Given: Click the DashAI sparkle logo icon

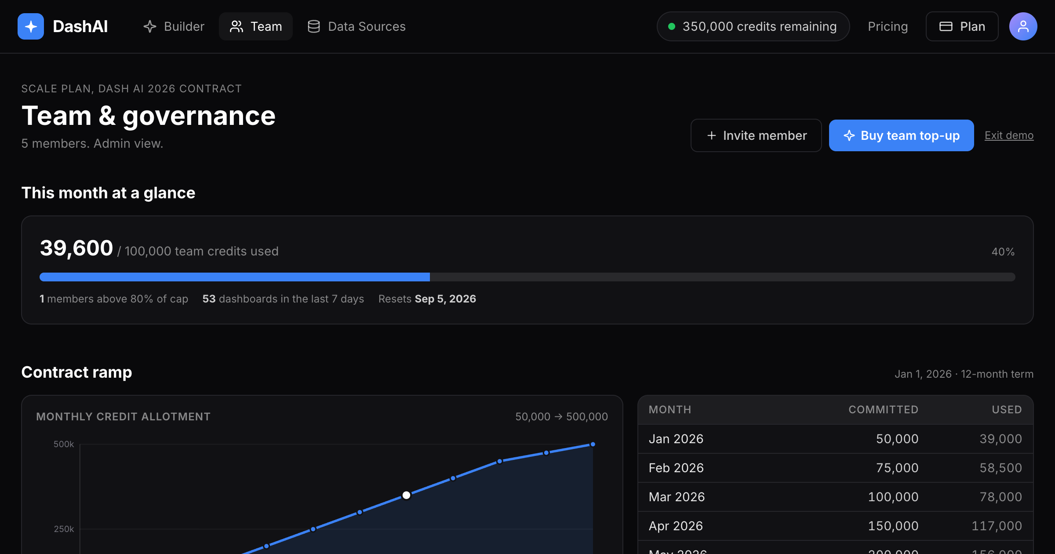Looking at the screenshot, I should [x=31, y=26].
